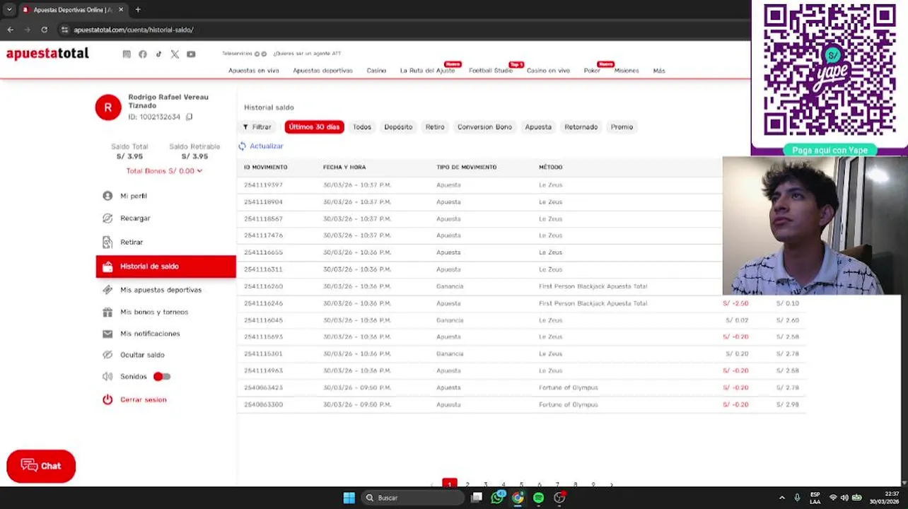Click the Mis bonos y torneos gift icon
This screenshot has width=908, height=509.
tap(107, 312)
